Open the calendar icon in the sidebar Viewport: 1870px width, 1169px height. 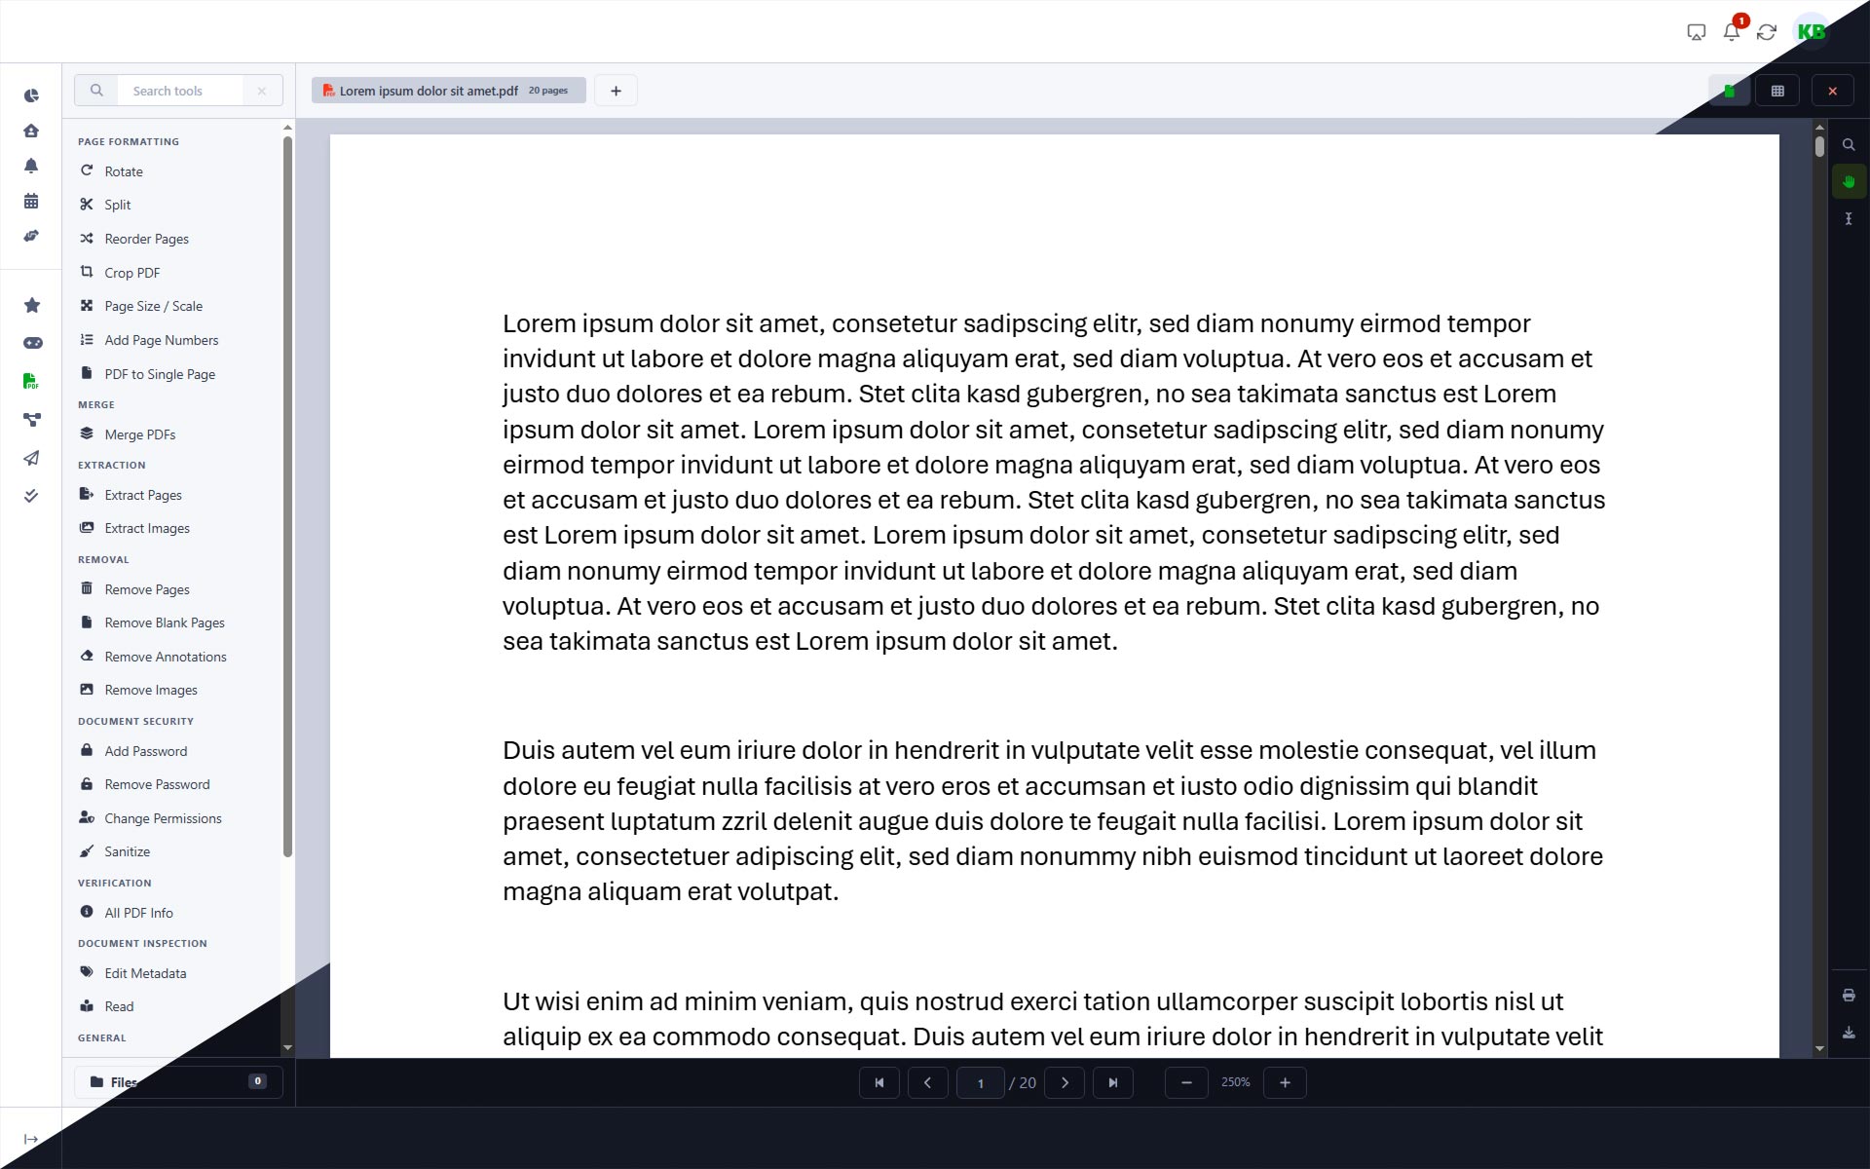31,200
